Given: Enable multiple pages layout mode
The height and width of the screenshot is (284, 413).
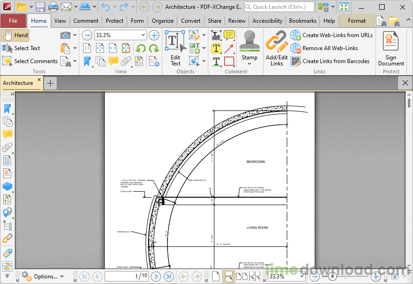Looking at the screenshot, I should (255, 276).
